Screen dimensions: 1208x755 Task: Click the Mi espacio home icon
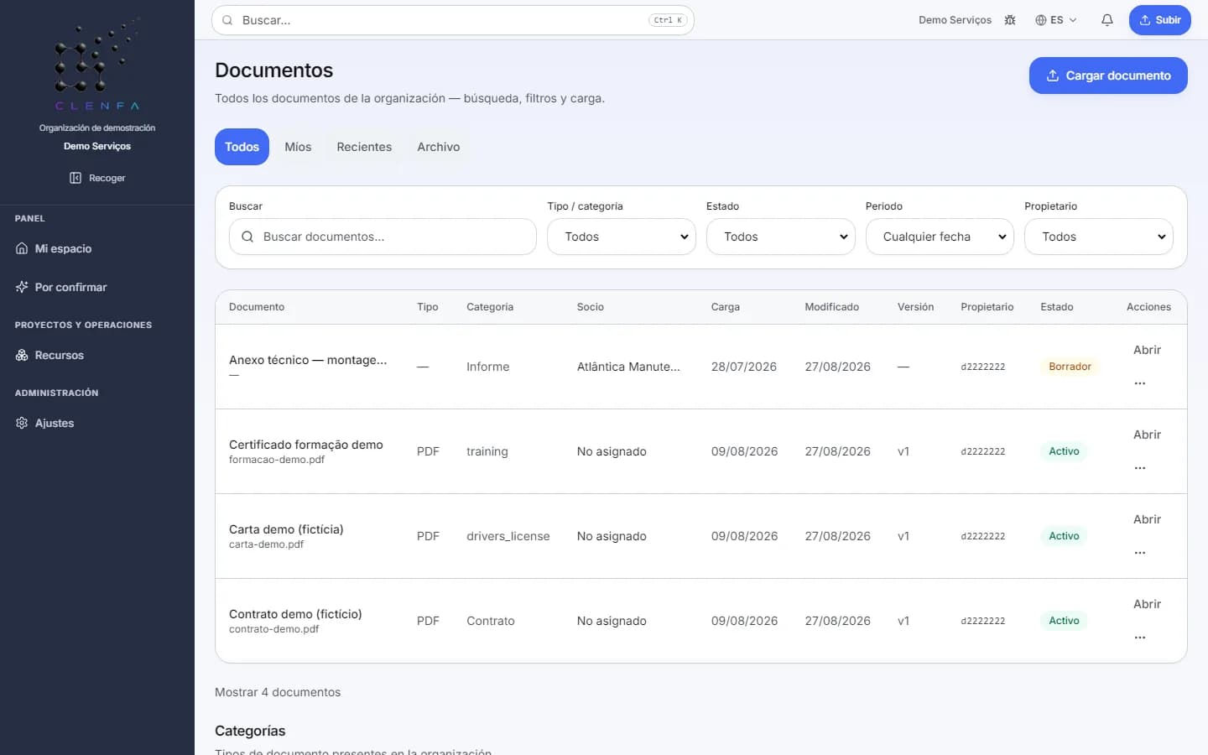click(22, 248)
